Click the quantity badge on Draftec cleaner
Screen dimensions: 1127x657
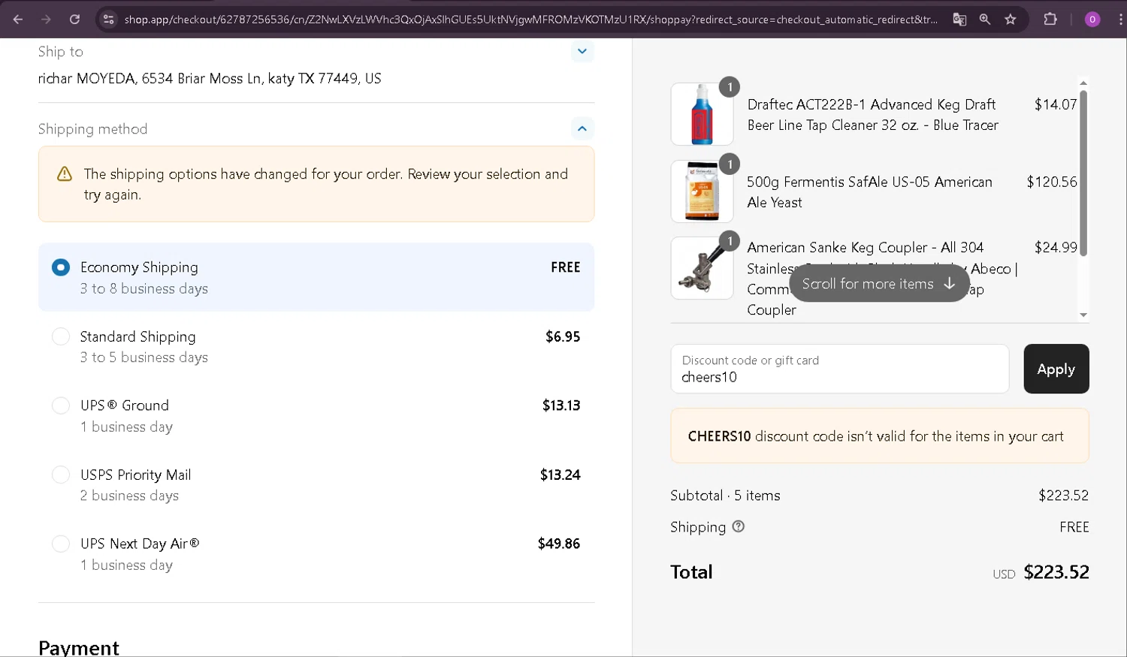(x=730, y=87)
